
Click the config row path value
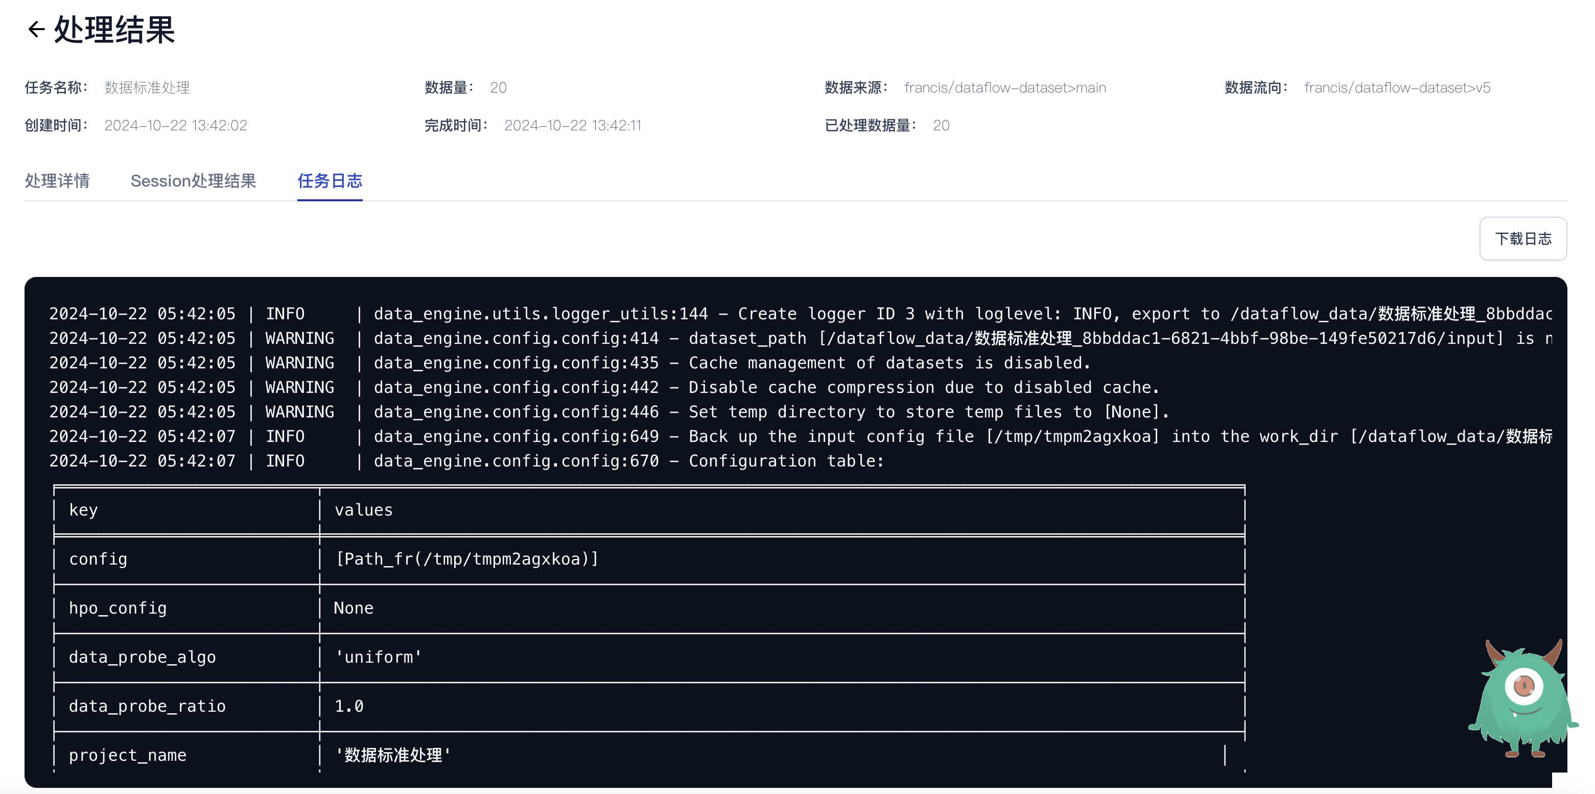click(466, 559)
